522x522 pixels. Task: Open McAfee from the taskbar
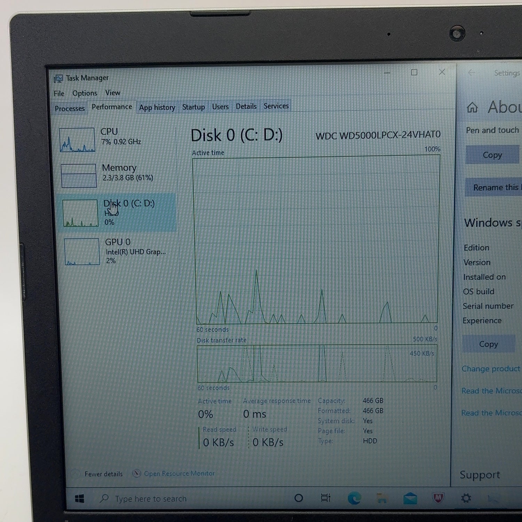point(438,498)
